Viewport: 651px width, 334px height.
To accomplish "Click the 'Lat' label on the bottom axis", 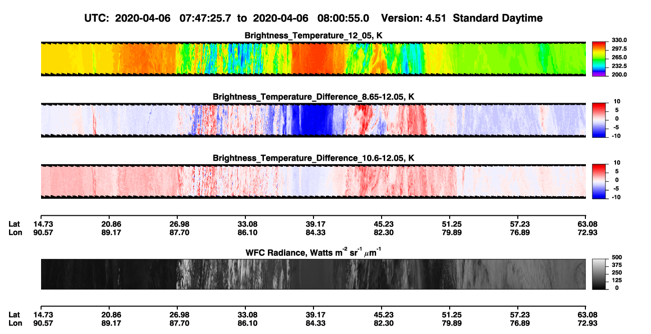I will click(14, 315).
